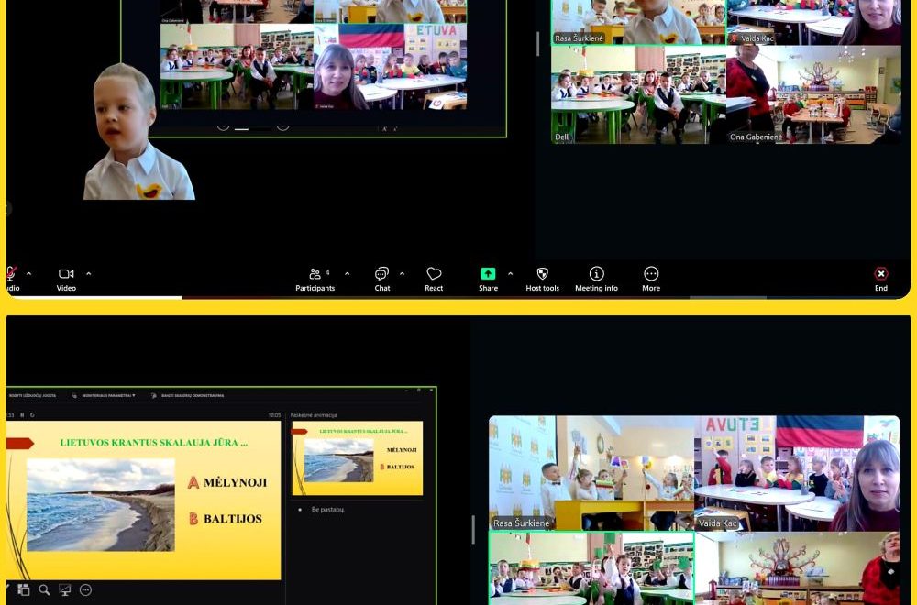
Task: Pause the presenter view slide timer
Action: point(22,415)
